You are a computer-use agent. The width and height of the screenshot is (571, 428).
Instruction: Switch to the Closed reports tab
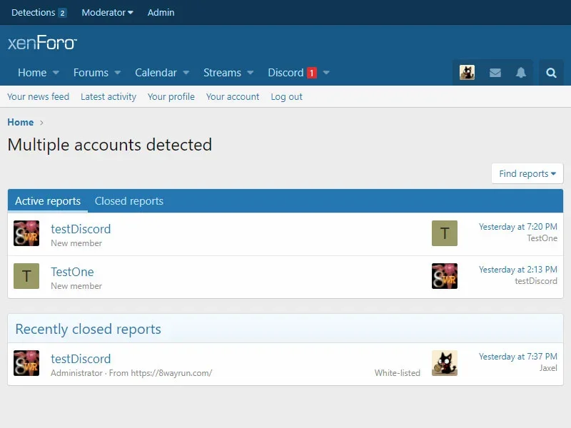(x=129, y=201)
